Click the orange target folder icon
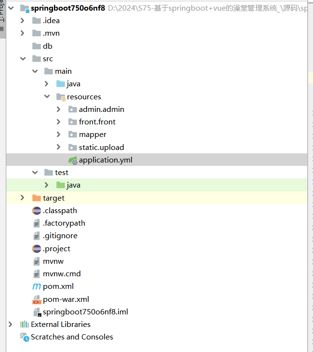 coord(37,198)
